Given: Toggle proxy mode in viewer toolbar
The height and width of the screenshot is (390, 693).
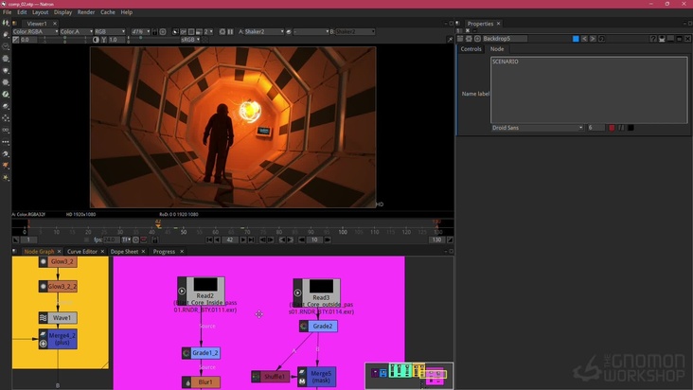Looking at the screenshot, I should [x=199, y=32].
